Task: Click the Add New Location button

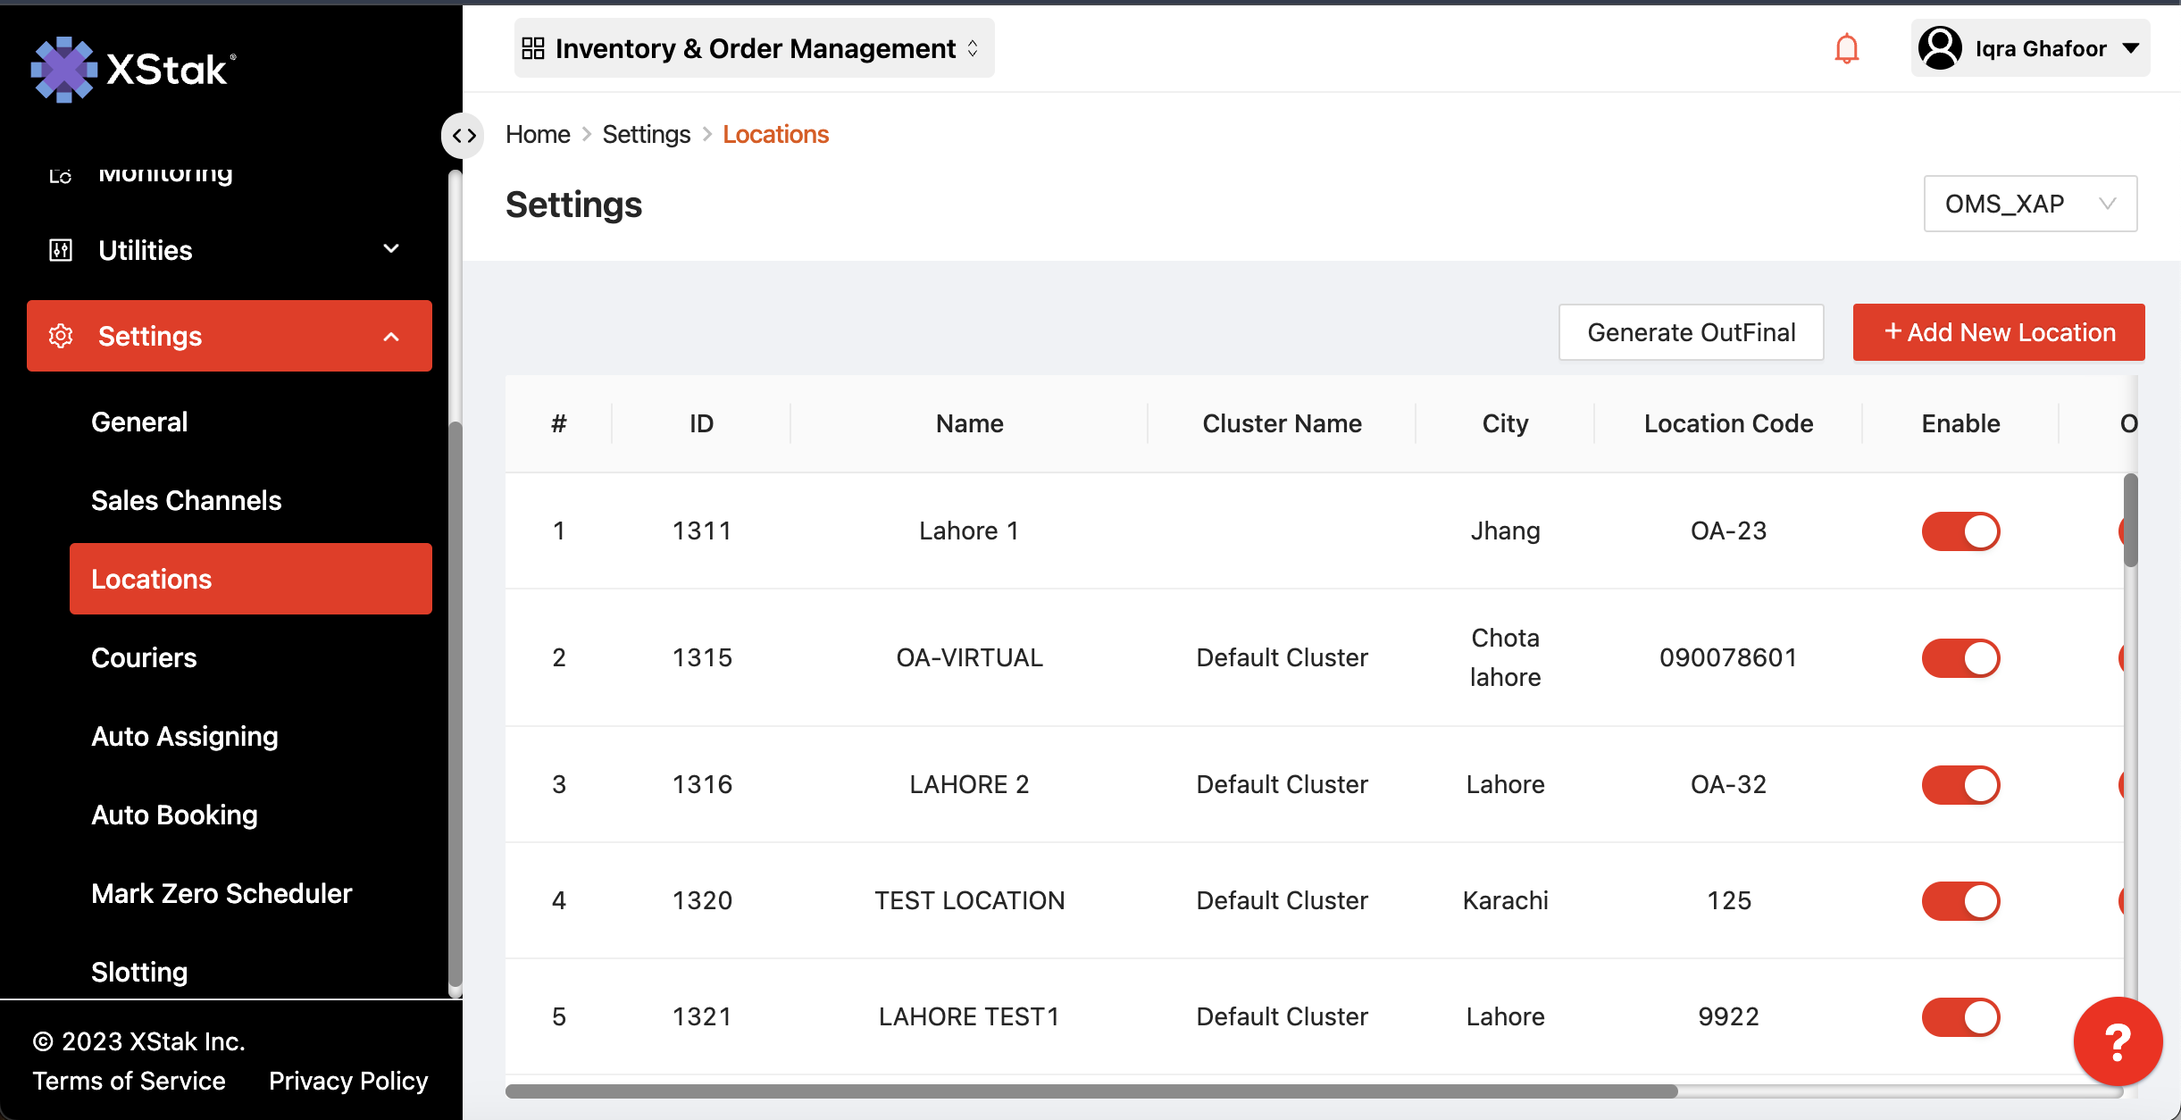Action: pos(1998,332)
